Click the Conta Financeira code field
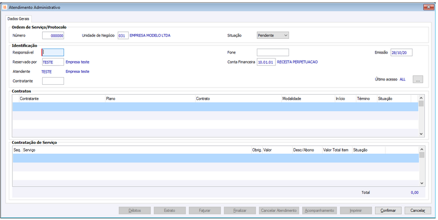The width and height of the screenshot is (438, 220). coord(266,62)
